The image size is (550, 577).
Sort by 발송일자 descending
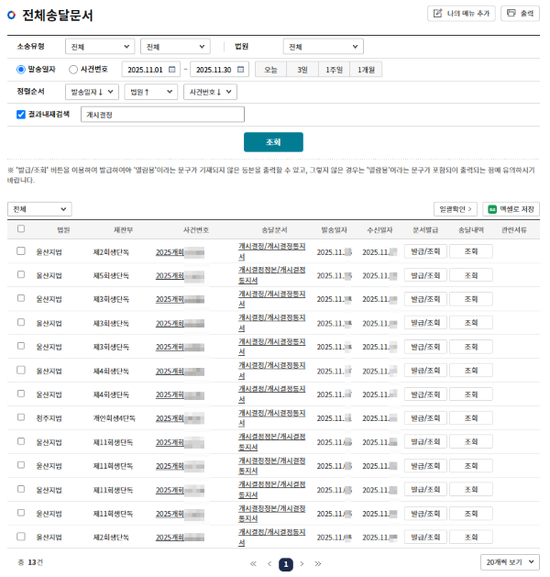click(x=93, y=92)
